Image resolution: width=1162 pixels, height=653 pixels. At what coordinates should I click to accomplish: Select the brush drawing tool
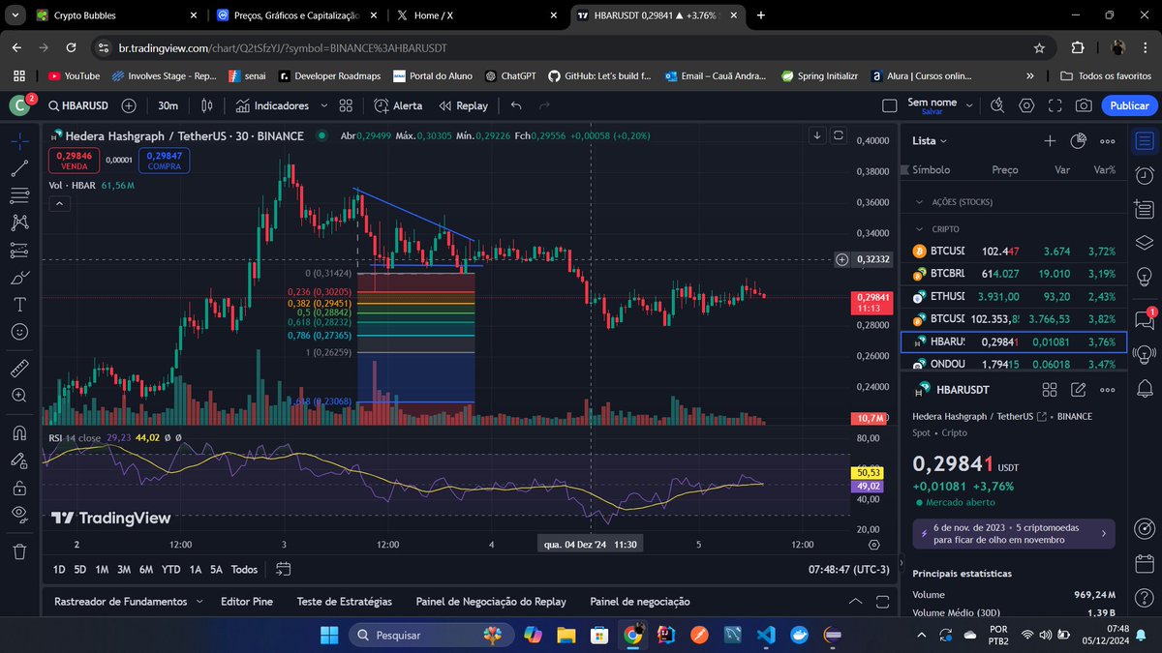19,278
